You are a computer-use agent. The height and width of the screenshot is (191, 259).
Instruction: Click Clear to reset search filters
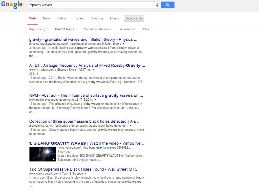tap(146, 29)
